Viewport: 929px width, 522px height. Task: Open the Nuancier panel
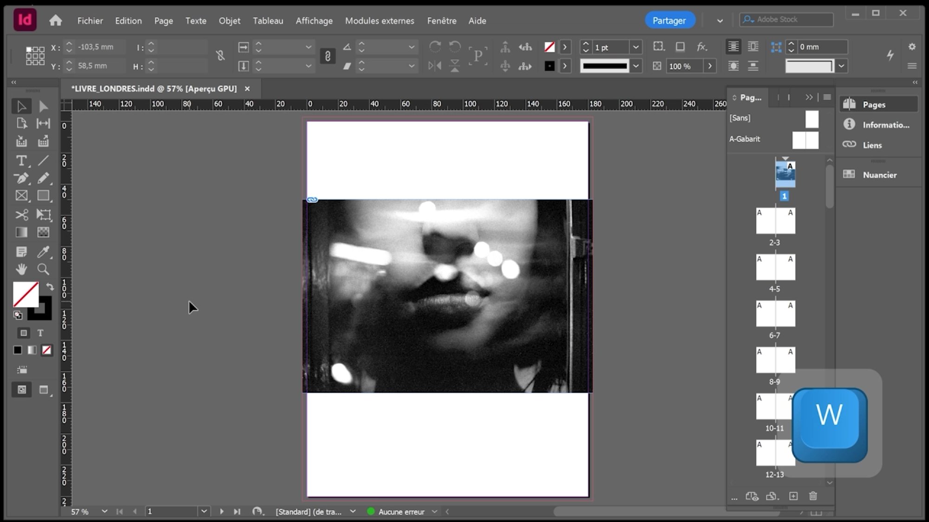(879, 175)
